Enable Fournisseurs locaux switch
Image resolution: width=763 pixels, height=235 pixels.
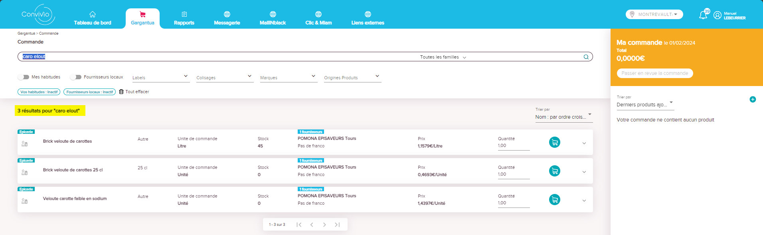[76, 77]
